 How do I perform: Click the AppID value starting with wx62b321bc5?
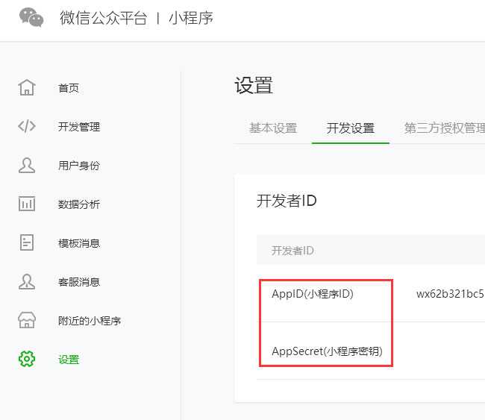point(450,294)
